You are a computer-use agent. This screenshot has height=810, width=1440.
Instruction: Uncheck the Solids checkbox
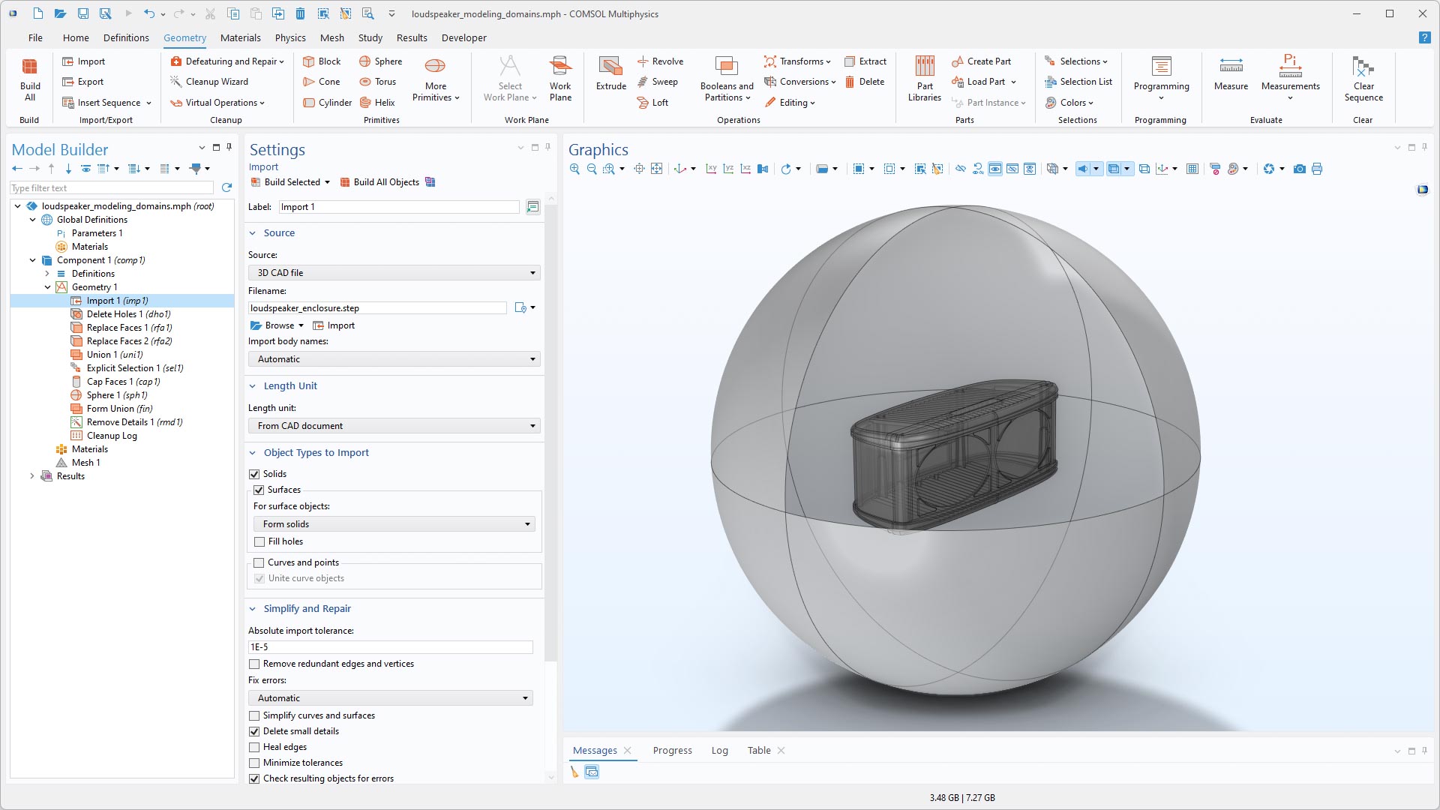(255, 473)
